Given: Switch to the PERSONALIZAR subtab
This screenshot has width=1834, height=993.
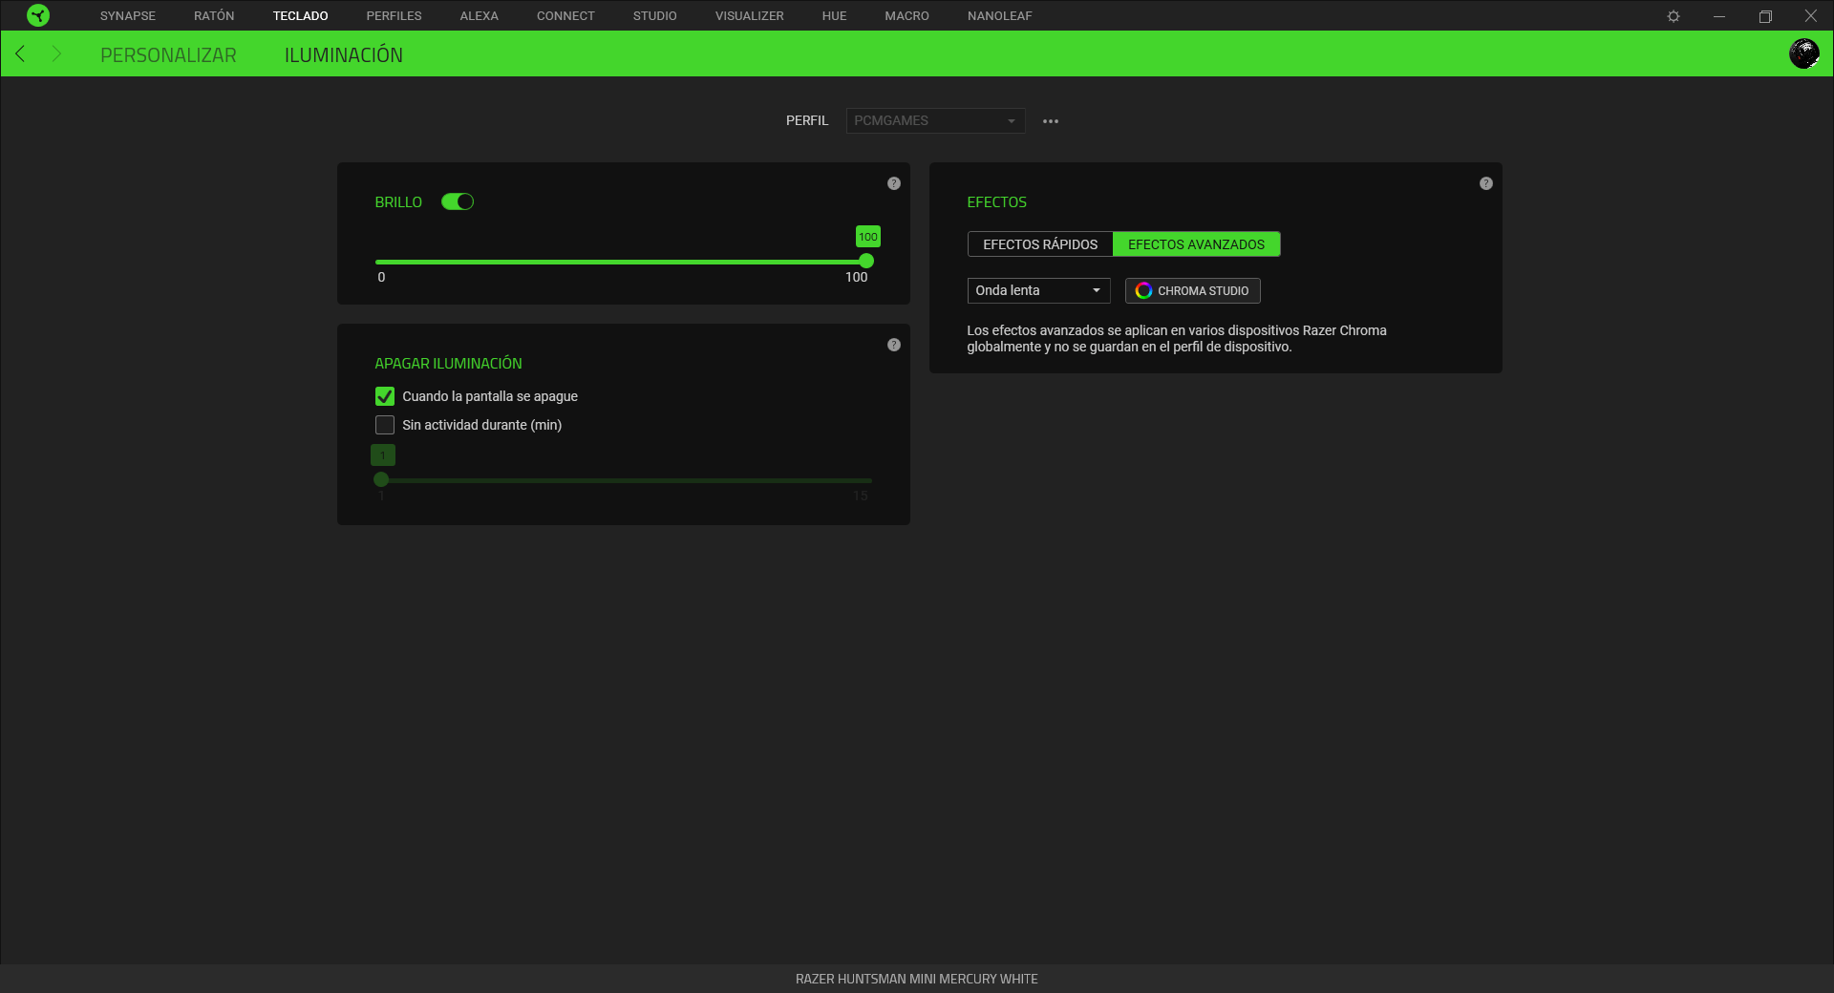Looking at the screenshot, I should click(168, 55).
